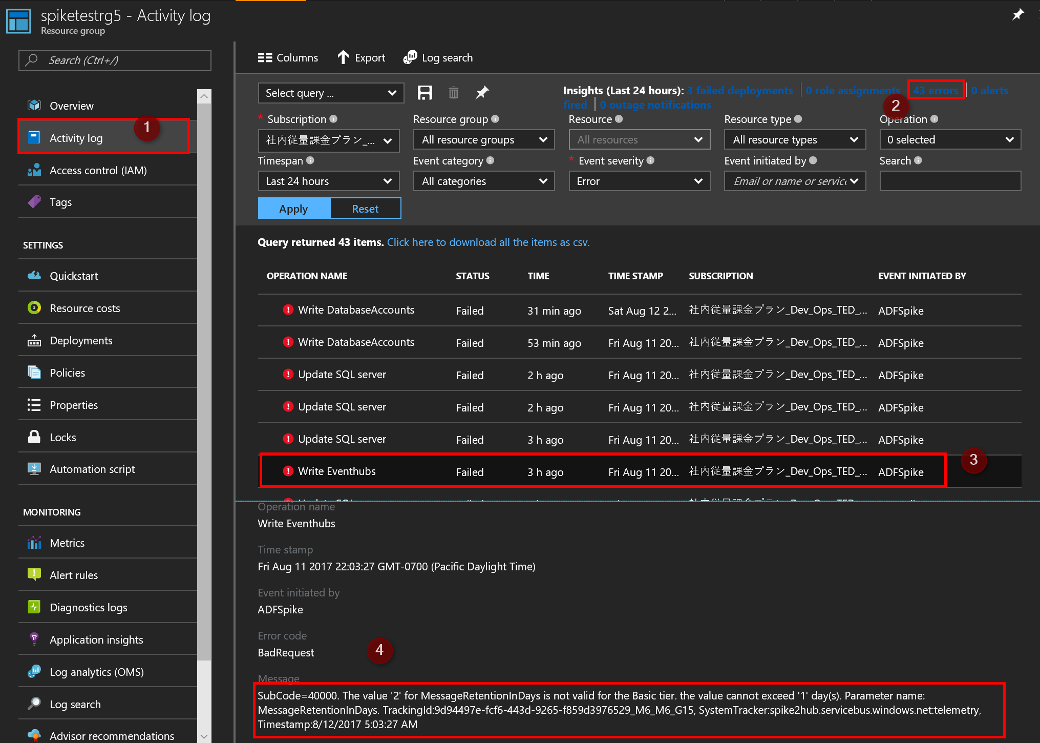Click the Event category info icon
This screenshot has height=743, width=1040.
[x=490, y=160]
